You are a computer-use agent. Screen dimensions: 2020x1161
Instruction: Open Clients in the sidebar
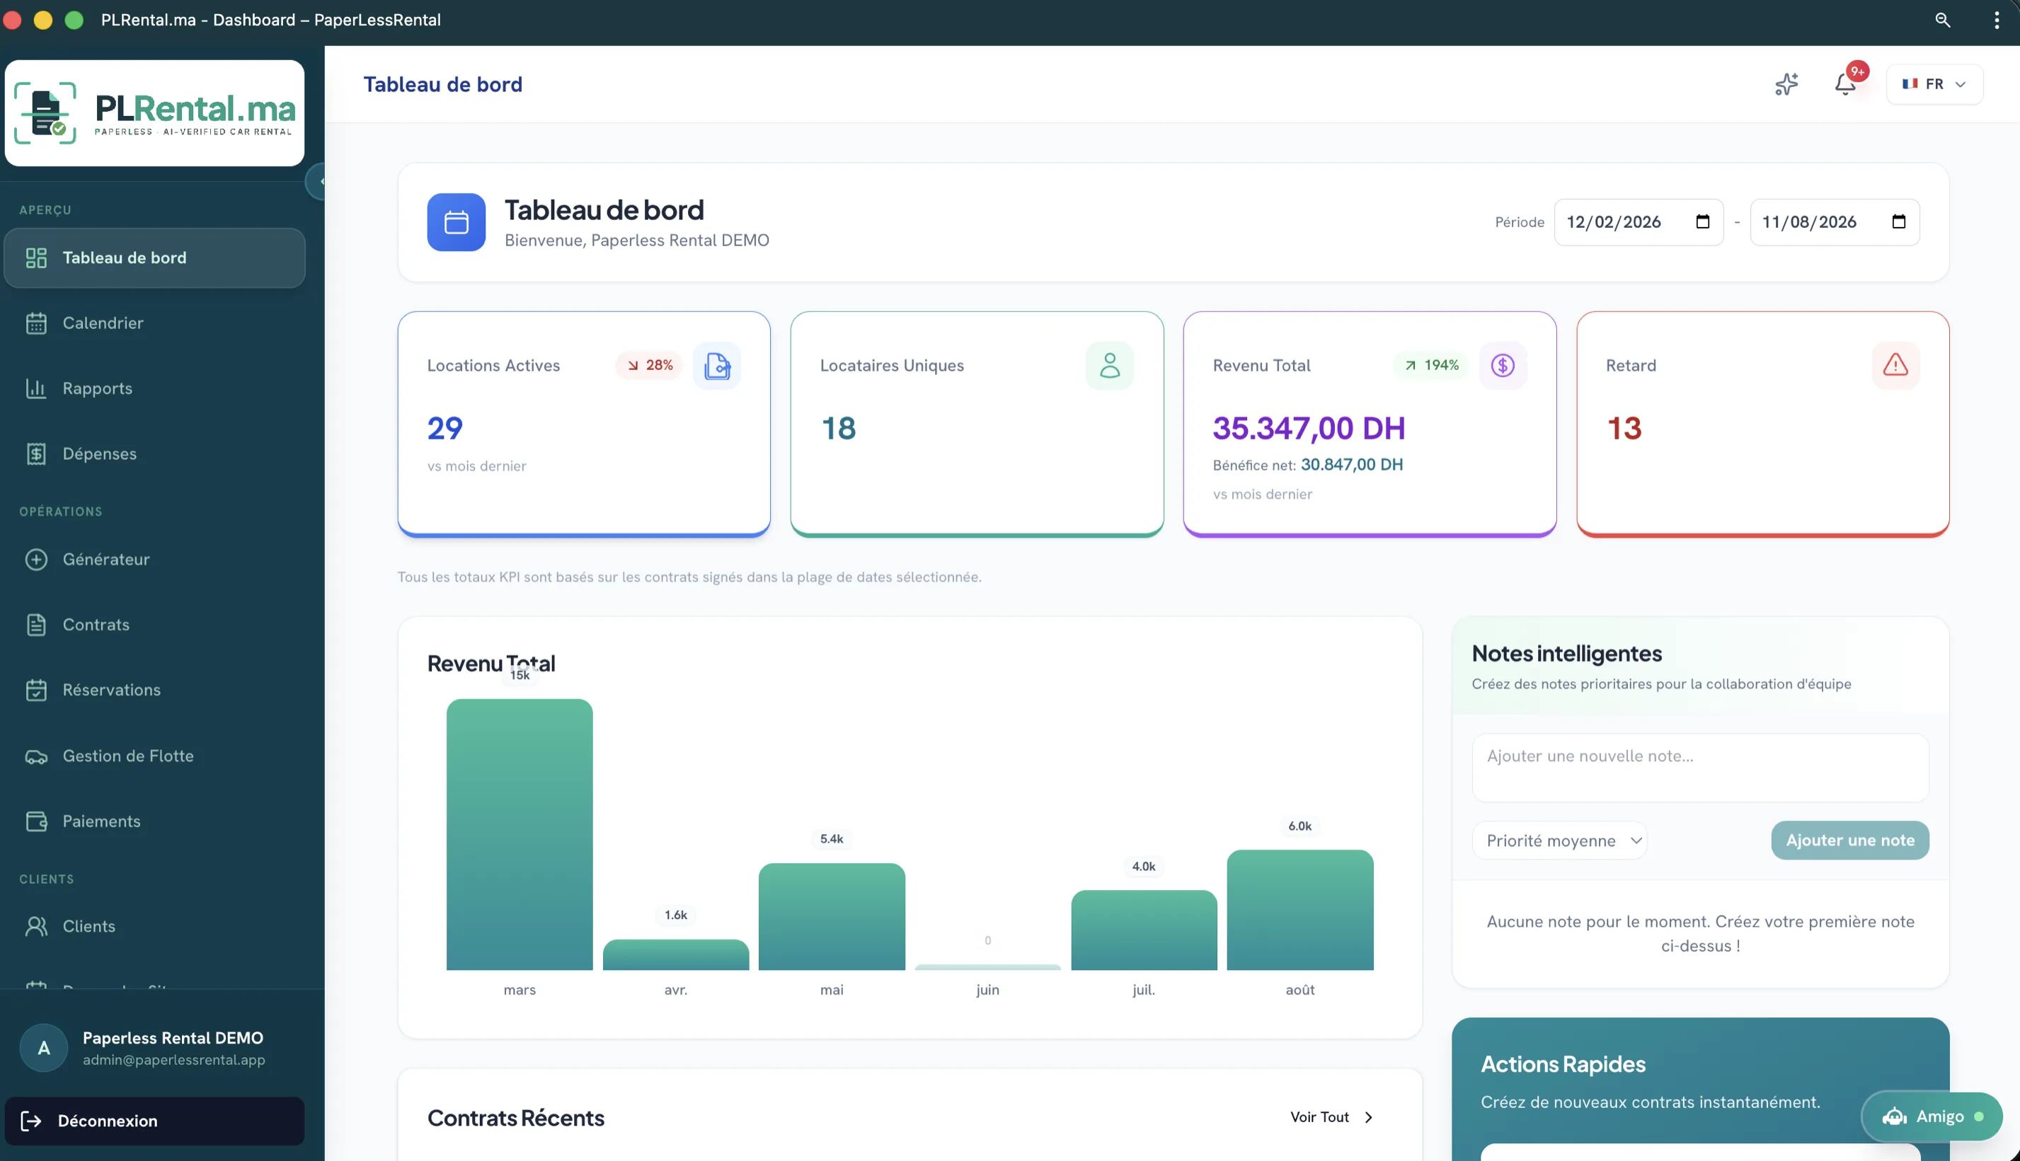click(155, 927)
